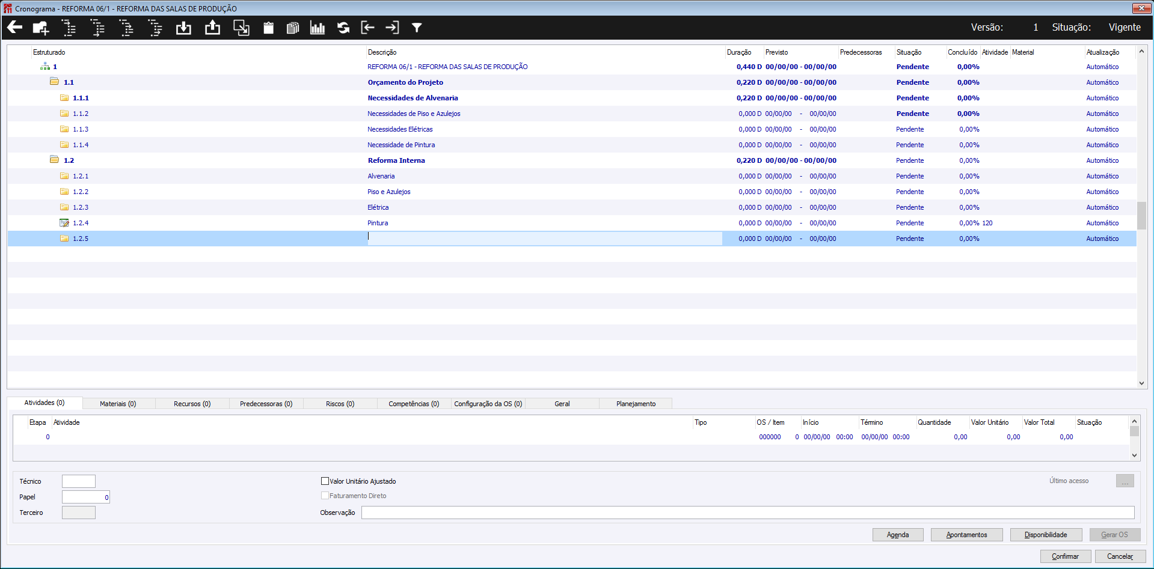Click the schedule grid scroll-up arrow
Viewport: 1154px width, 569px height.
click(1141, 52)
